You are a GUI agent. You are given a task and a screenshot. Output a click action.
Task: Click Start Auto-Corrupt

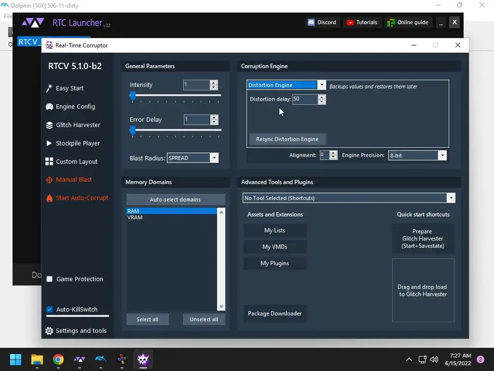(82, 198)
